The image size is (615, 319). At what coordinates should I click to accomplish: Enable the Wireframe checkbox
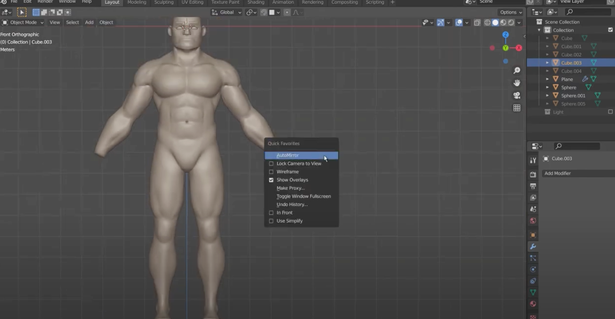(271, 172)
